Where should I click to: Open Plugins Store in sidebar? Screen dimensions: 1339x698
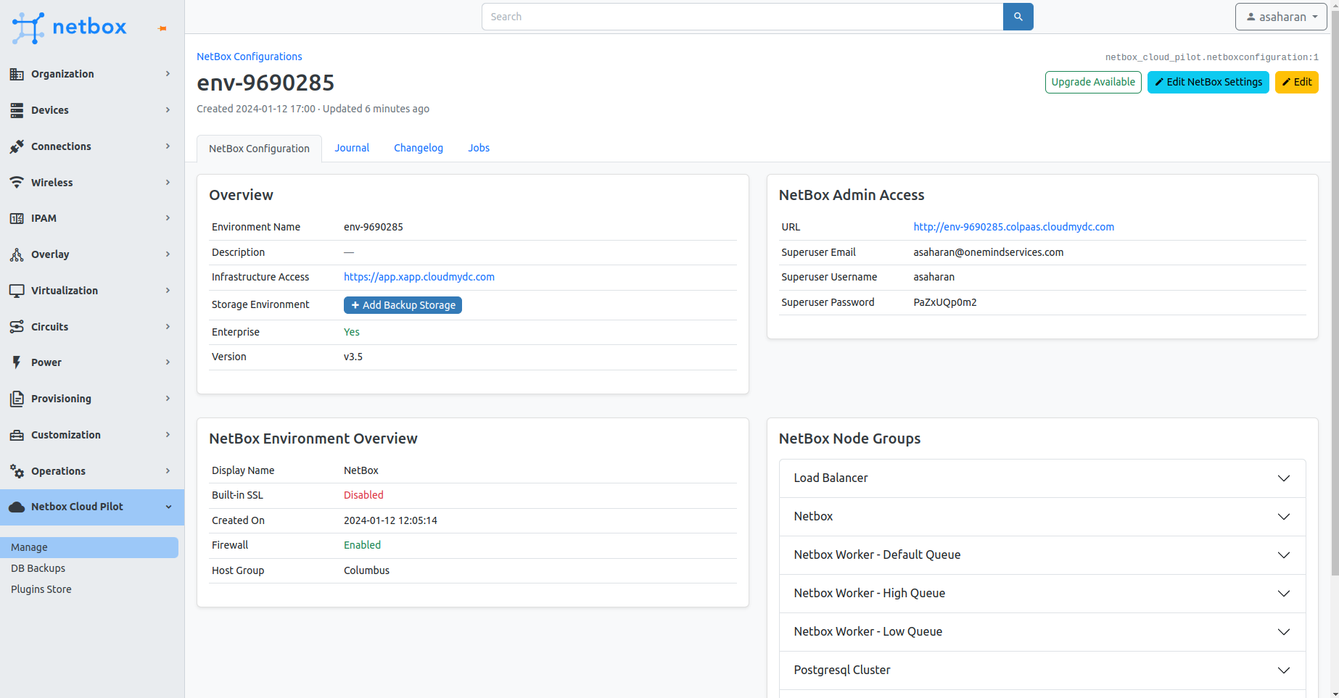click(41, 589)
